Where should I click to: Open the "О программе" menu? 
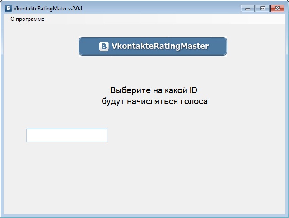[27, 19]
